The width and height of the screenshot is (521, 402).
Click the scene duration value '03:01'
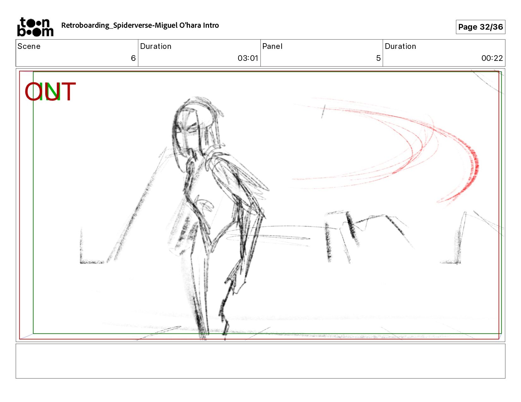click(248, 58)
